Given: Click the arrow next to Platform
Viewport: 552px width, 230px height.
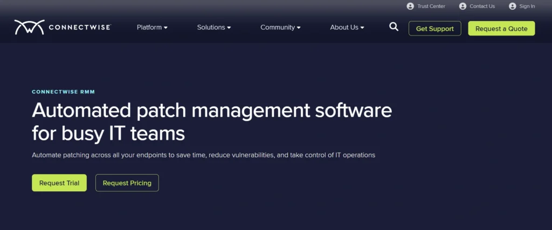Looking at the screenshot, I should coord(165,28).
